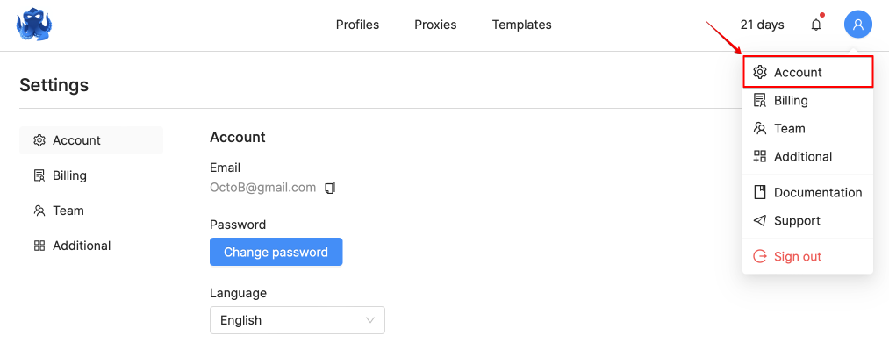Screen dimensions: 889x357
Task: Click the Support paper plane icon
Action: coord(760,221)
